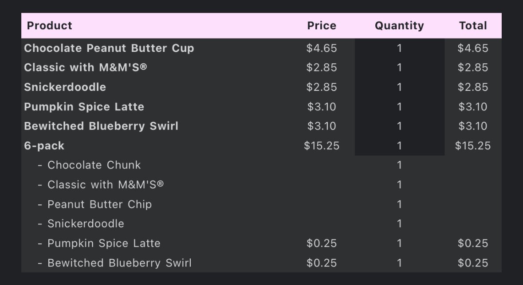This screenshot has height=285, width=523.
Task: Select Chocolate Peanut Butter Cup product name
Action: 109,48
